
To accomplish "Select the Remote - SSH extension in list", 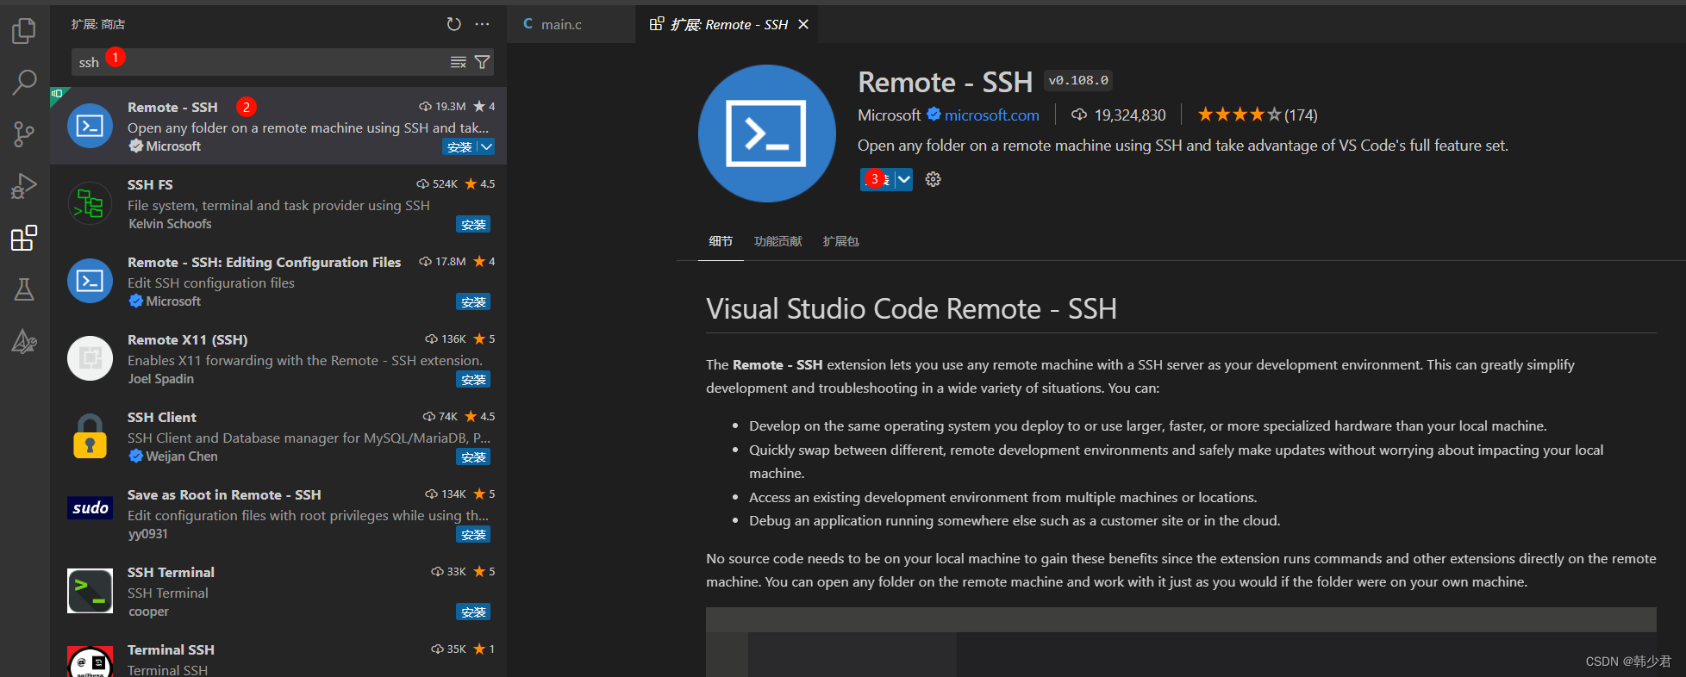I will [x=278, y=126].
